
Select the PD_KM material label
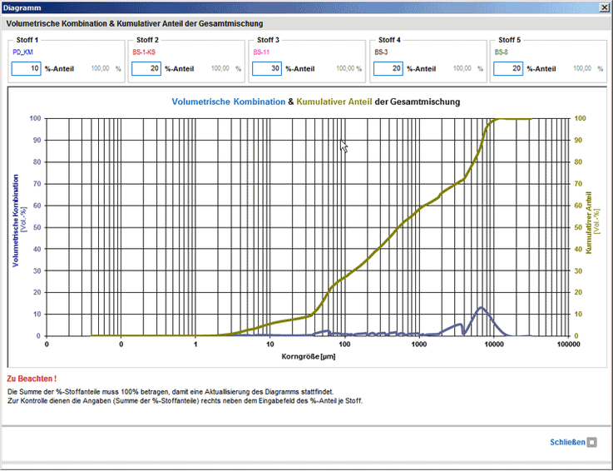pyautogui.click(x=22, y=52)
